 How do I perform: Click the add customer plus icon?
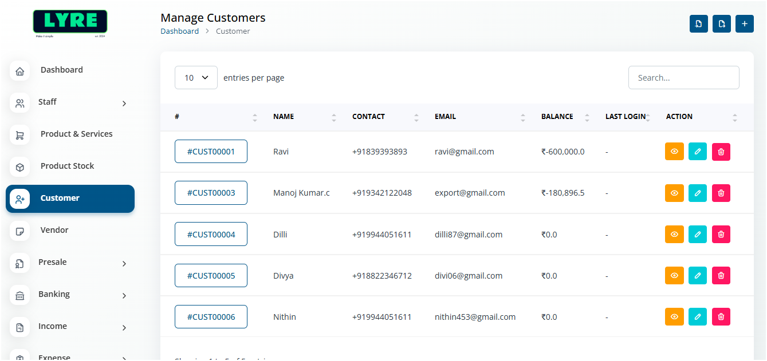pos(744,23)
